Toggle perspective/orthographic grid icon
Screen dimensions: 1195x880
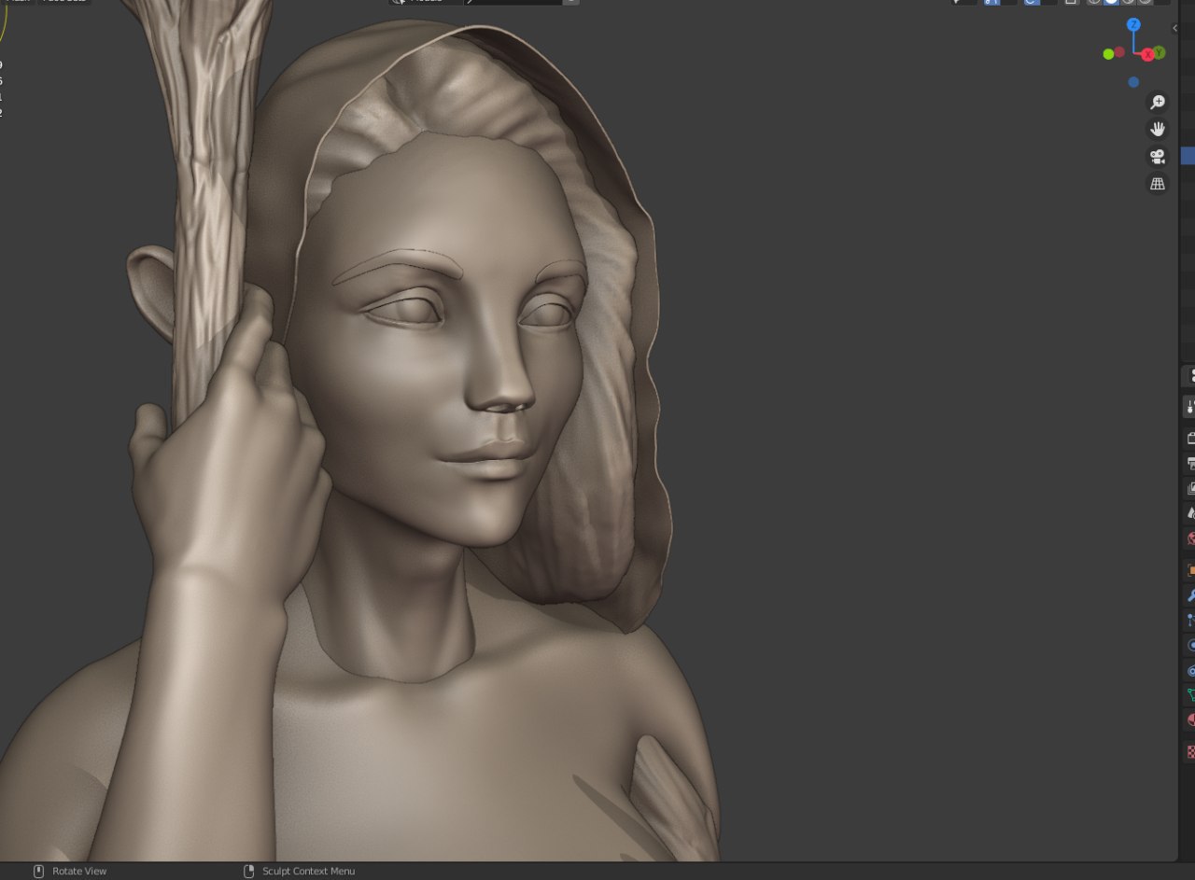[x=1158, y=184]
